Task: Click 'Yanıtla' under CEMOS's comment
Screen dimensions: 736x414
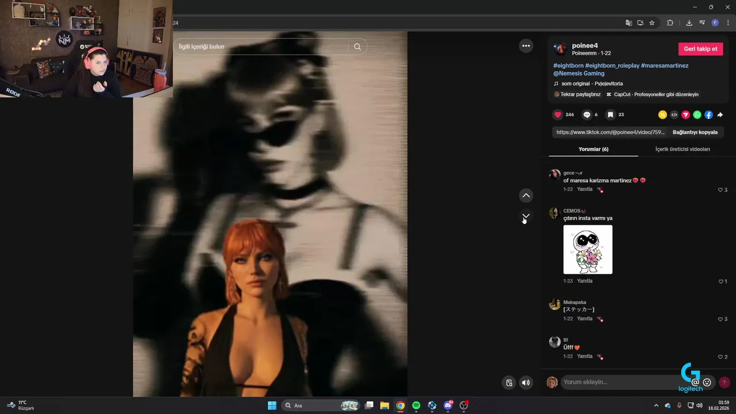Action: click(x=585, y=281)
